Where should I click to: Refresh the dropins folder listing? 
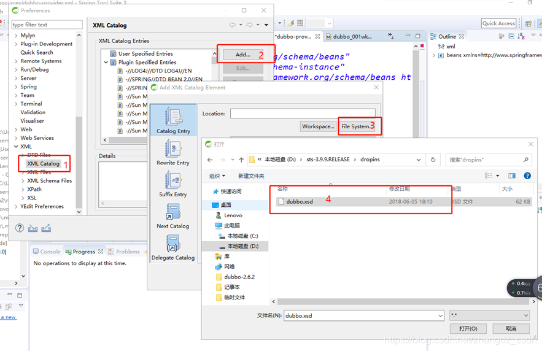click(433, 160)
